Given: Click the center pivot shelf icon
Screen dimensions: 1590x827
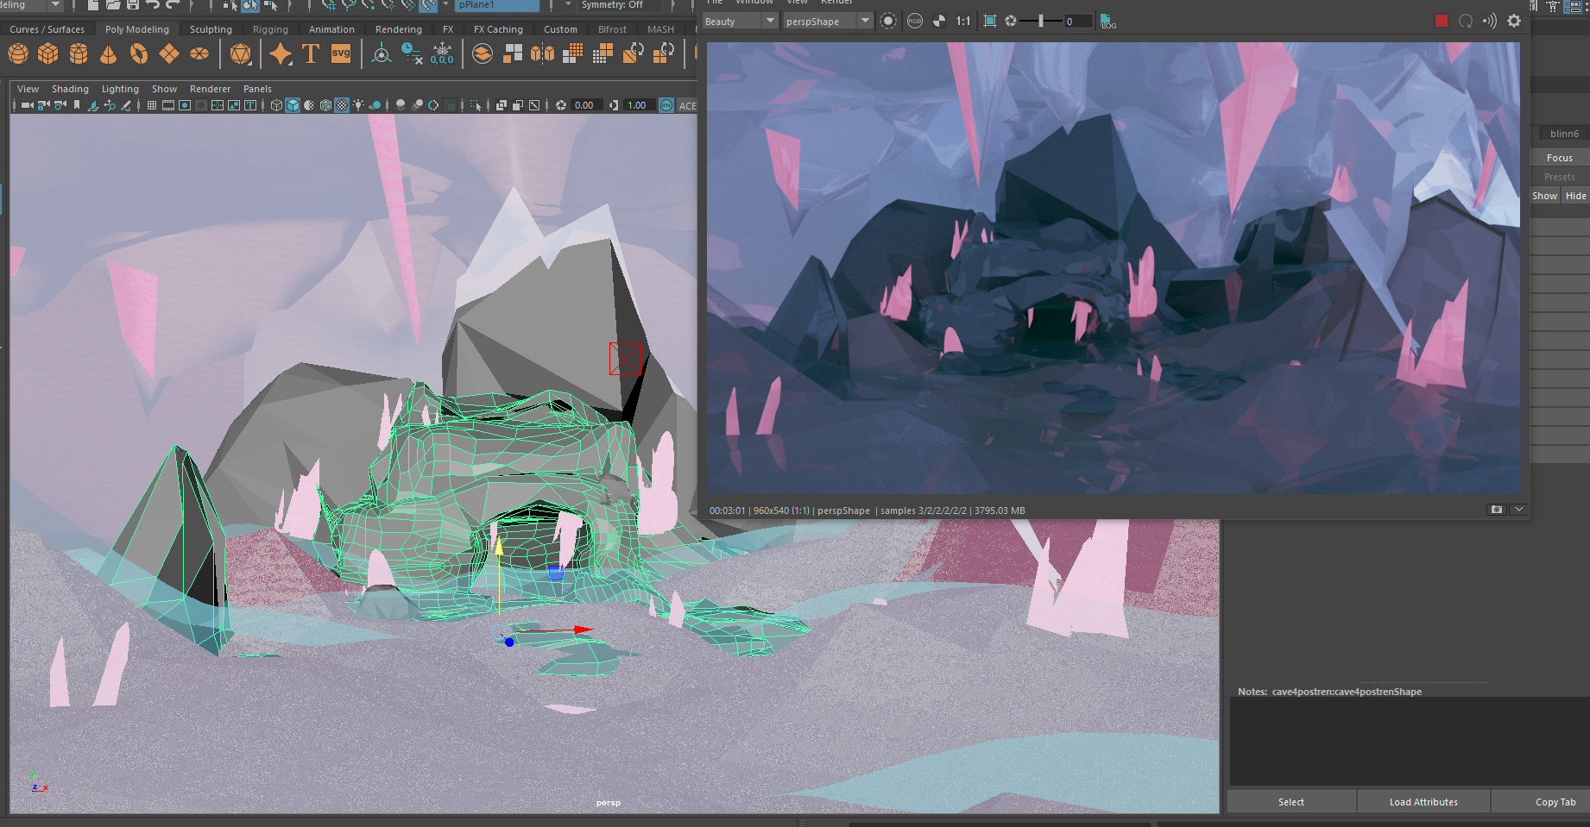Looking at the screenshot, I should tap(382, 54).
